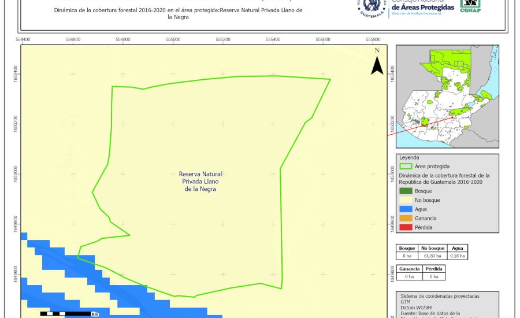Click the Sistema de coordenadas proyectadas text
520x318 pixels.
point(439,295)
